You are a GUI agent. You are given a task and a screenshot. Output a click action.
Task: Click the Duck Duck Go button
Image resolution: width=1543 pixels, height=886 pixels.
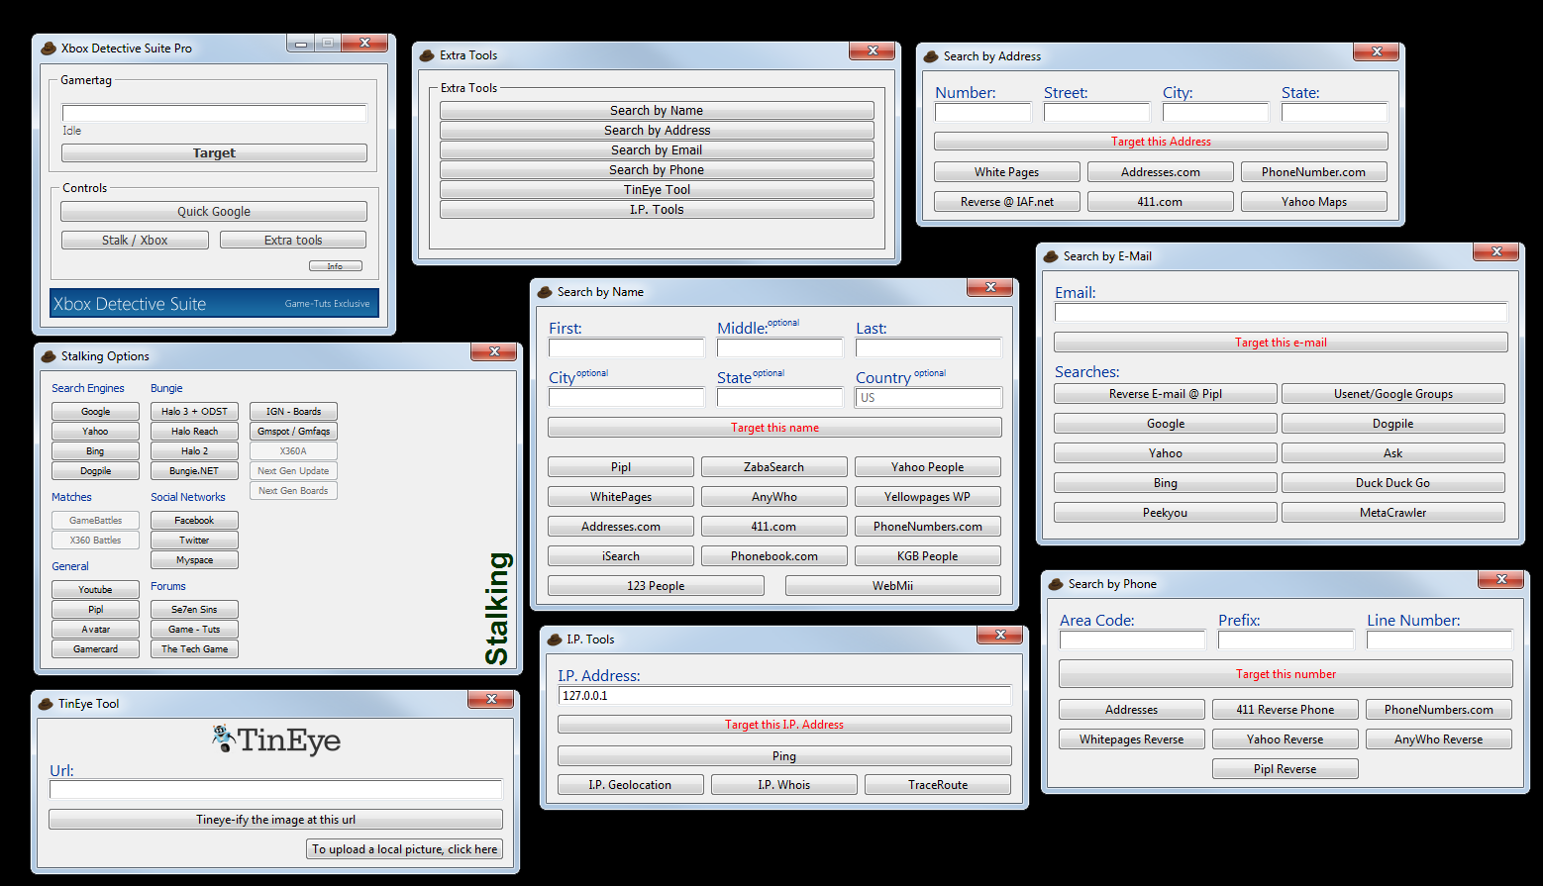point(1393,483)
